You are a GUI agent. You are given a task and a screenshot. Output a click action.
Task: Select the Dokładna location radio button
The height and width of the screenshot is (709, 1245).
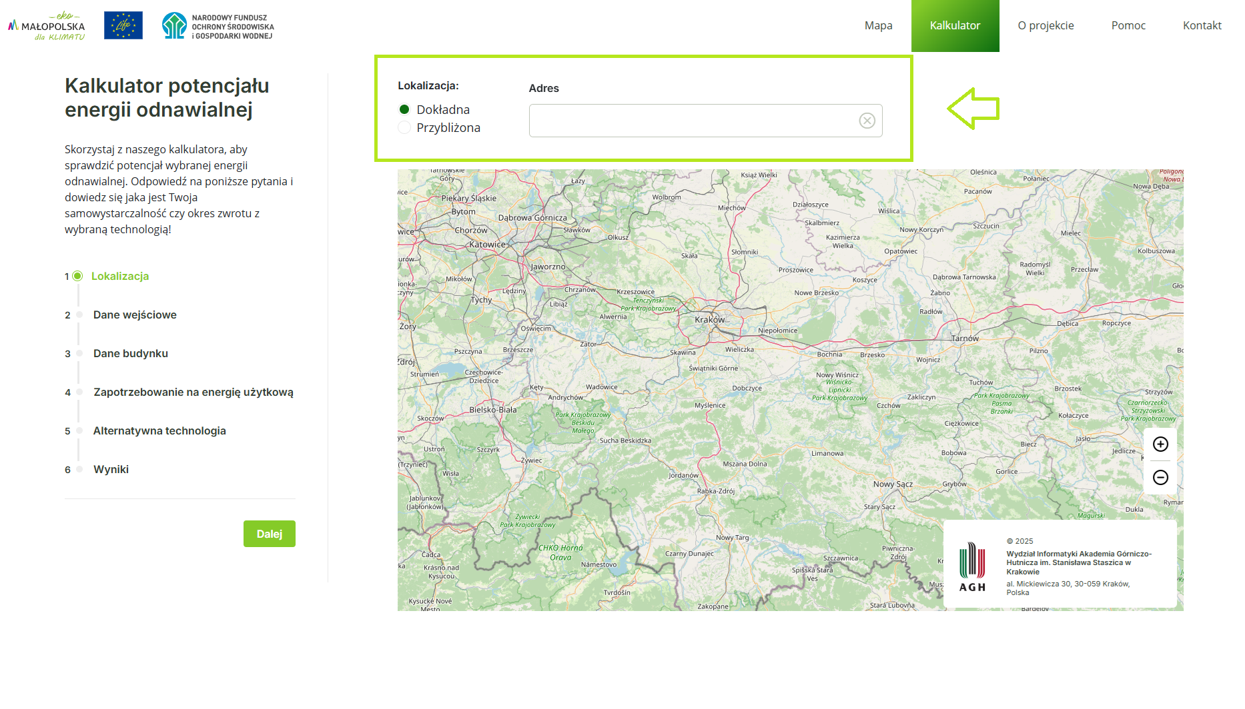coord(404,109)
